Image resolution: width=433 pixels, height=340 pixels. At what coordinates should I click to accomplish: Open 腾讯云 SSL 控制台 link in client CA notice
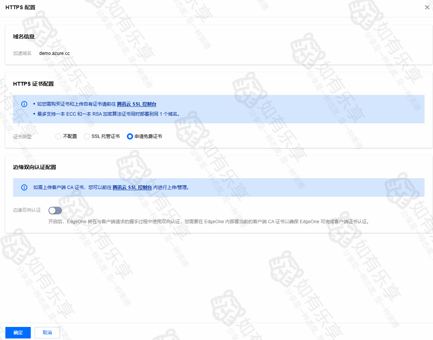point(132,187)
